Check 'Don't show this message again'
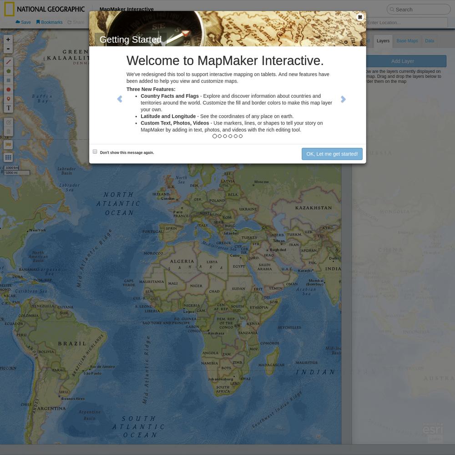Screen dimensions: 455x455 point(95,152)
